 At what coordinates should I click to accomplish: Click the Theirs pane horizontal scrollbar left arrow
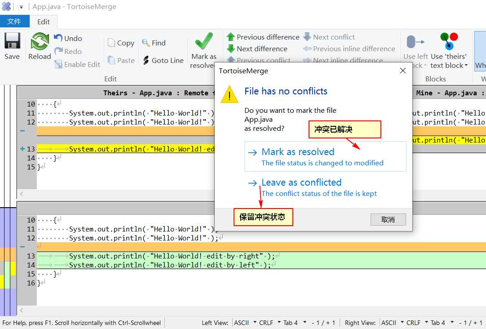22,194
